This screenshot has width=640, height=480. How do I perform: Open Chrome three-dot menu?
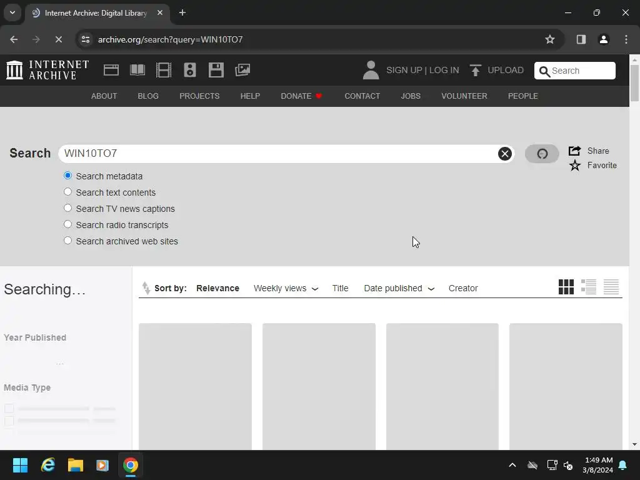[626, 39]
